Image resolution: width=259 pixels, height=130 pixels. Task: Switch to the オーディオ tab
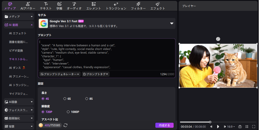[74, 6]
